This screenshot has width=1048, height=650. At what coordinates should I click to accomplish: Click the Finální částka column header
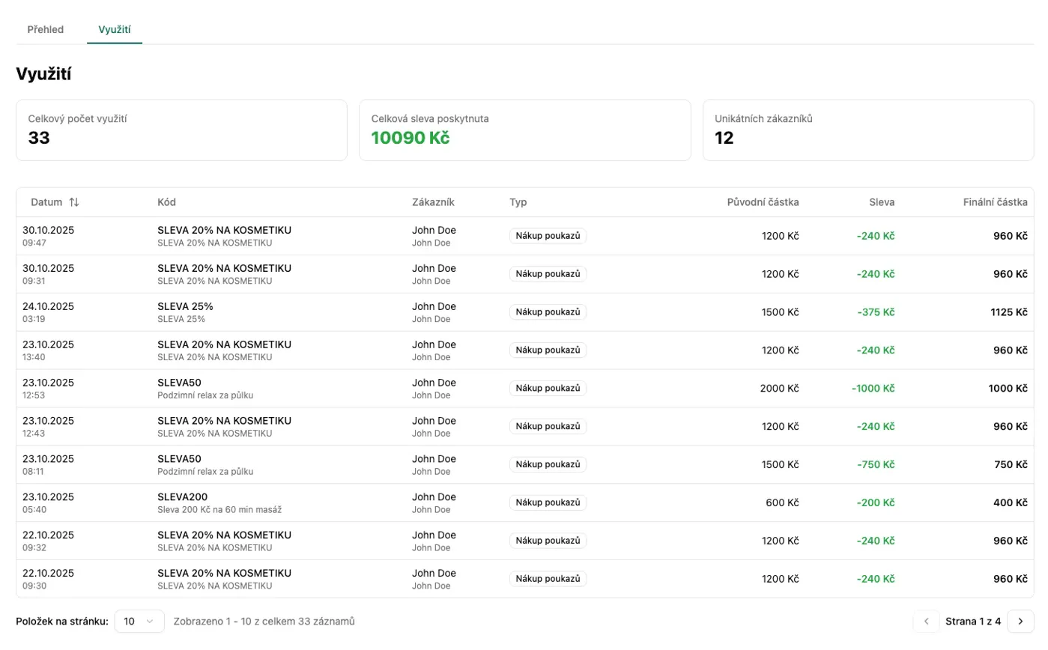(x=994, y=202)
